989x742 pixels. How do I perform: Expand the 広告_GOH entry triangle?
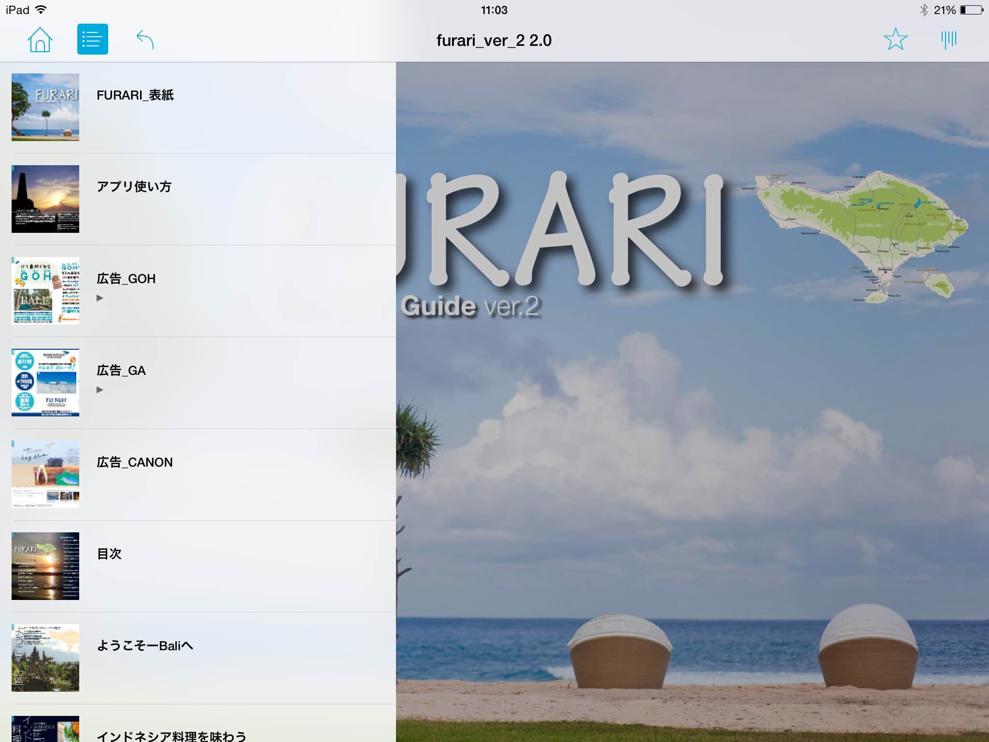(100, 298)
